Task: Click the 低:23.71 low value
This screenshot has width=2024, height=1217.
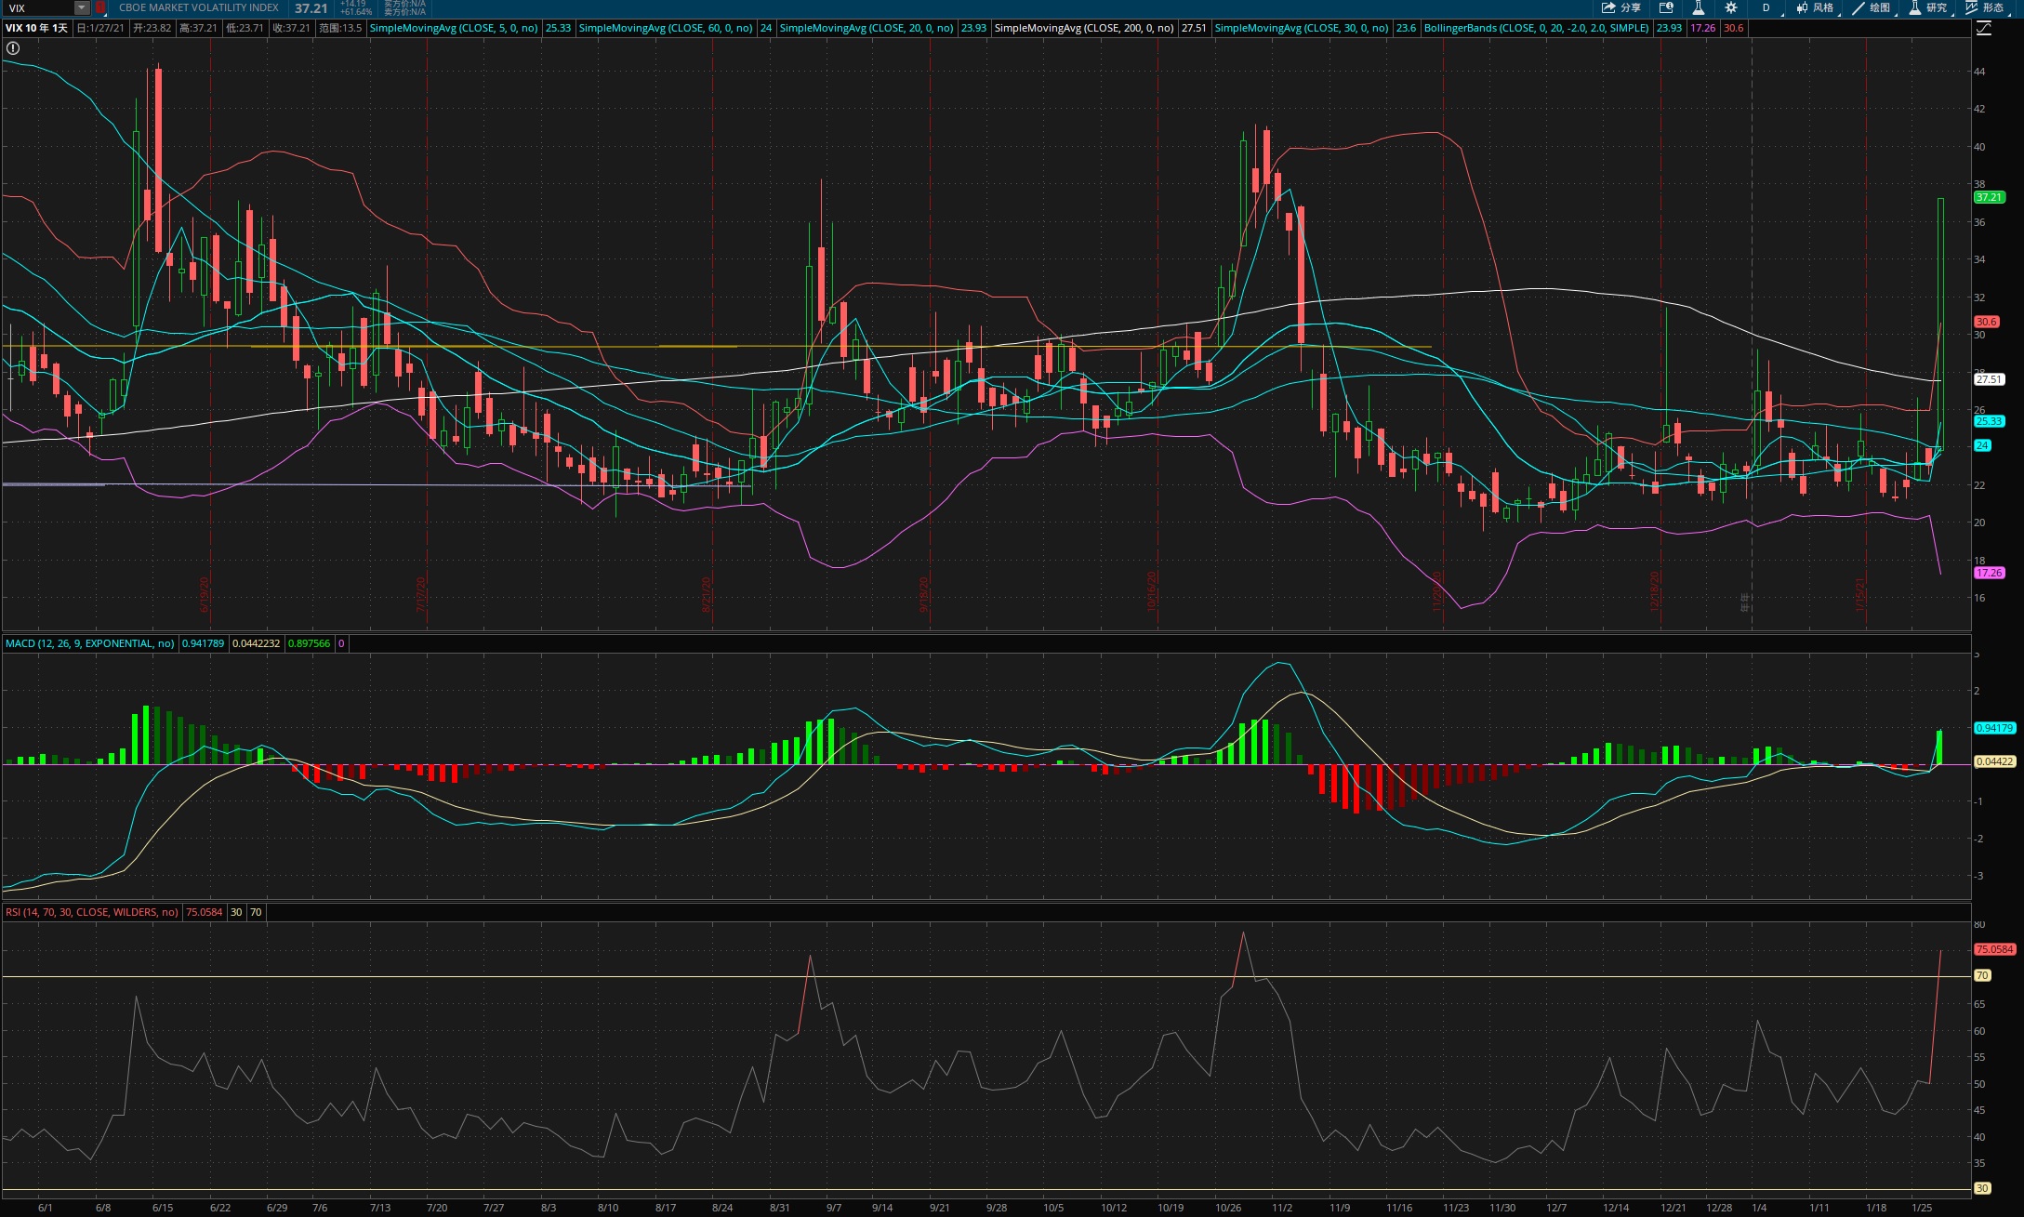Action: coord(245,28)
